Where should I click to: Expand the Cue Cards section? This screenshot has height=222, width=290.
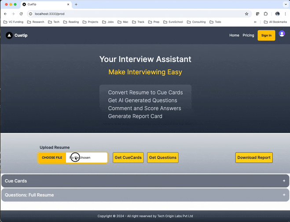(x=145, y=181)
